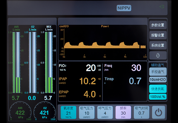Viewport: 178px width, 123px height.
Task: Tap the MIX flow bar meter
Action: (48, 62)
